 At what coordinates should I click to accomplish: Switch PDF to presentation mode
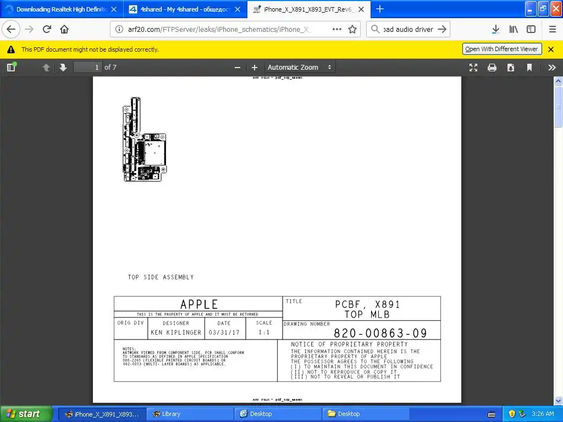coord(473,68)
